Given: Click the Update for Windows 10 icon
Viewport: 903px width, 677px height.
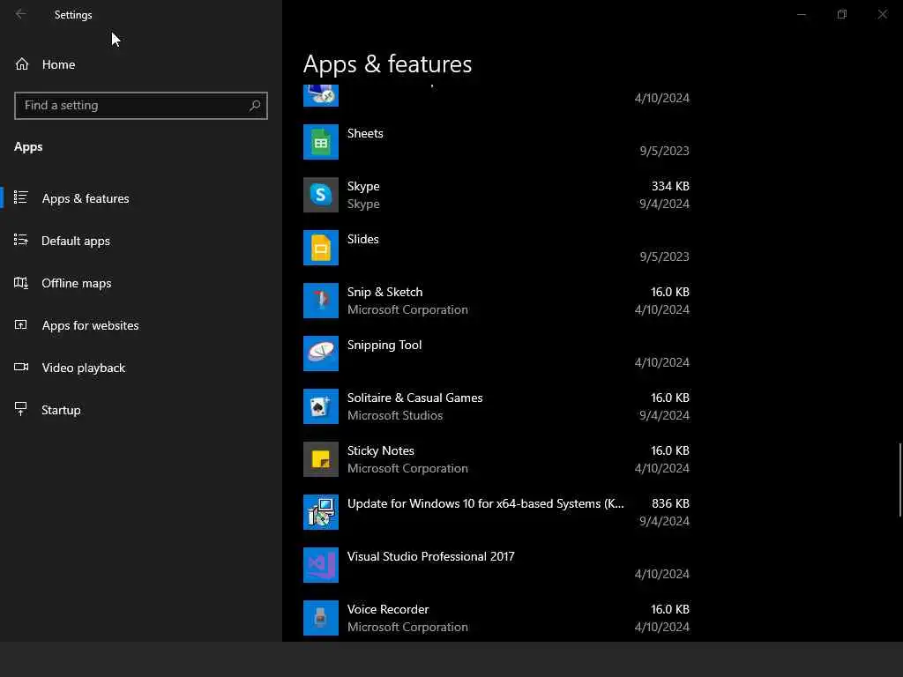Looking at the screenshot, I should 321,513.
